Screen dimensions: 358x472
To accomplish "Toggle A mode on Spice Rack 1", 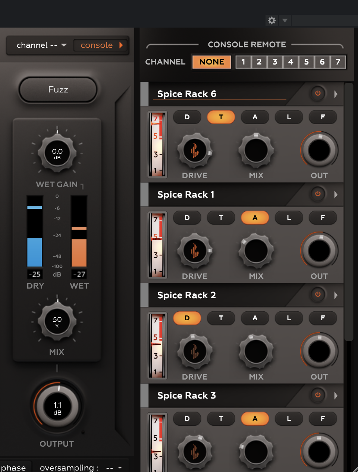I will pos(255,218).
